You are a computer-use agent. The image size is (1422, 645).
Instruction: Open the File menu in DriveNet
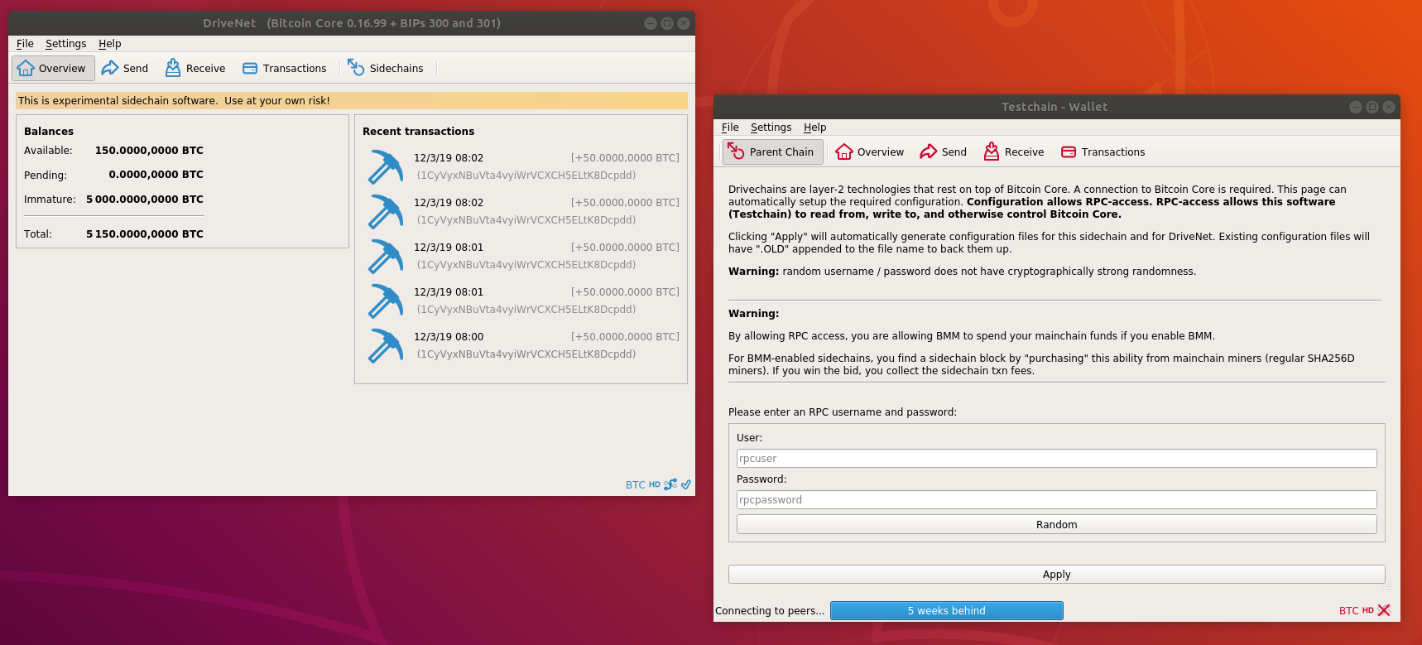pos(25,44)
